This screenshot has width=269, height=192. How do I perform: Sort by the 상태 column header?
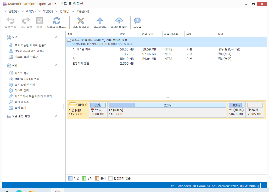pyautogui.click(x=238, y=34)
